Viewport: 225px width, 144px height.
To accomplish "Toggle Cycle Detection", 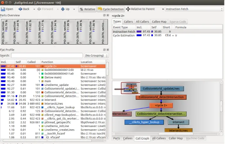I will [x=111, y=9].
